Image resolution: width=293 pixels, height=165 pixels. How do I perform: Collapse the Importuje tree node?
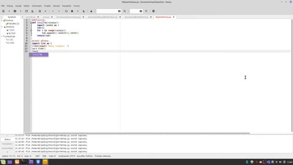point(2,37)
